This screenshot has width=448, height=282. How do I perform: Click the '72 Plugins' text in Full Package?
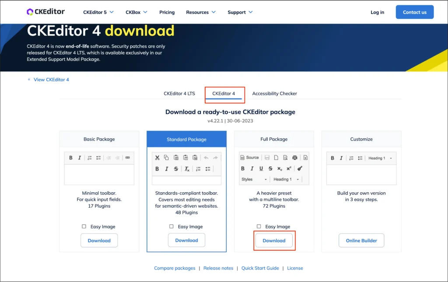tap(274, 206)
